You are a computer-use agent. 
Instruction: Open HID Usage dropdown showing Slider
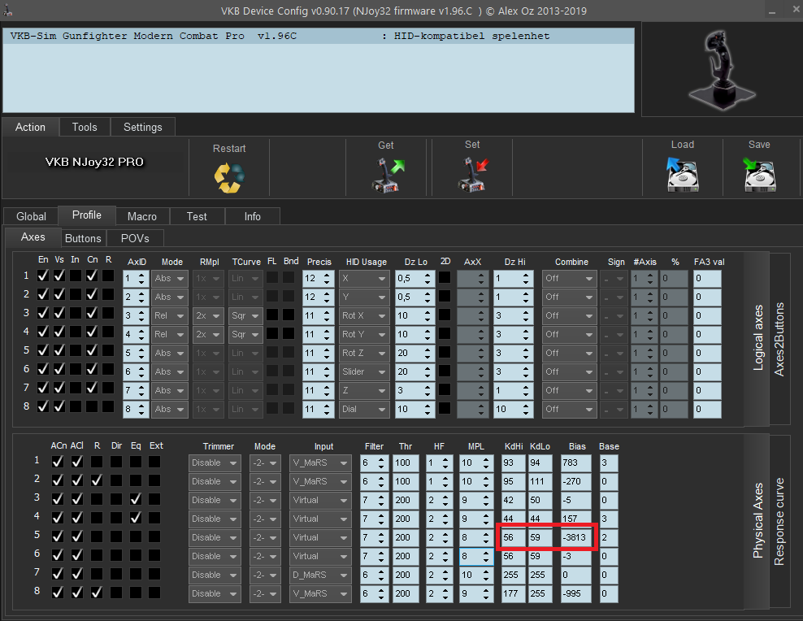(364, 371)
